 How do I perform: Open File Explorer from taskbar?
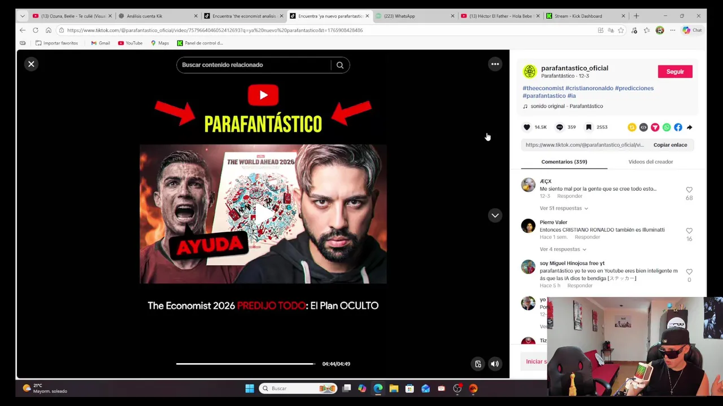(394, 389)
